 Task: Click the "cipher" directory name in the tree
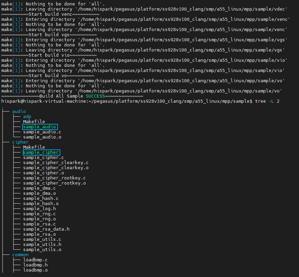(x=20, y=142)
